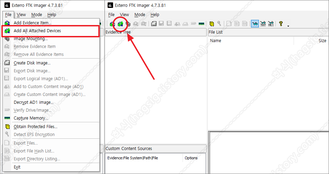Viewport: 329px width, 174px height.
Task: Click the Options column header
Action: (194, 158)
